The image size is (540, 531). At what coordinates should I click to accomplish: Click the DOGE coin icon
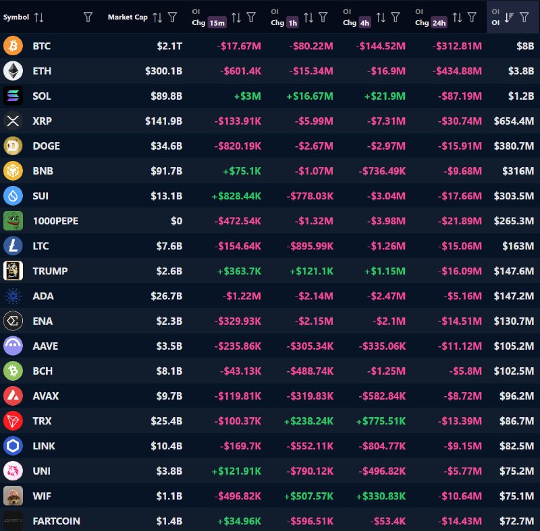tap(13, 146)
